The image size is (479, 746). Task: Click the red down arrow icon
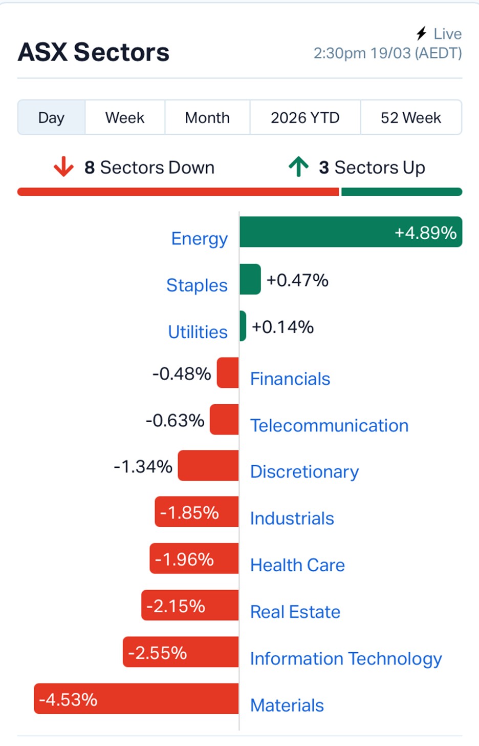click(63, 167)
